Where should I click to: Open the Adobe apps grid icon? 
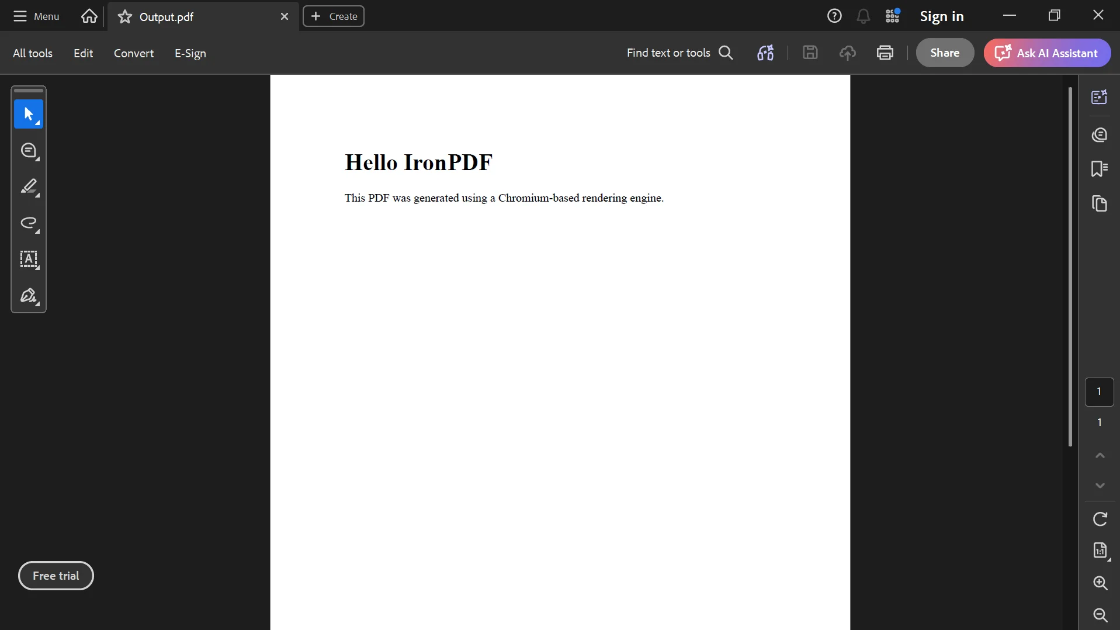pyautogui.click(x=893, y=16)
